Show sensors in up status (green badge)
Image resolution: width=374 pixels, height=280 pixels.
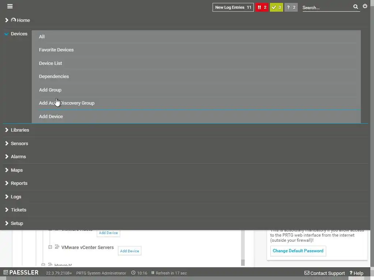tap(276, 7)
